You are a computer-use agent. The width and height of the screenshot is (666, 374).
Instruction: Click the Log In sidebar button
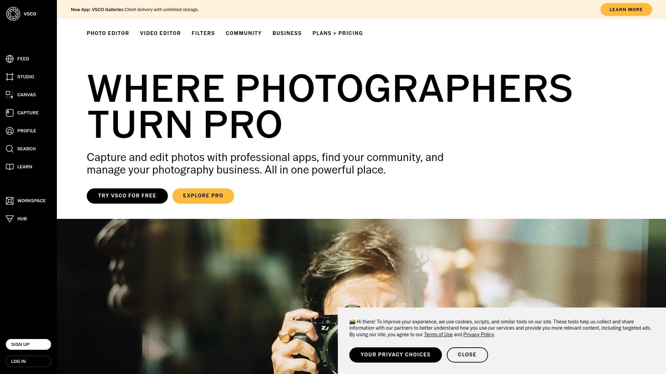28,362
